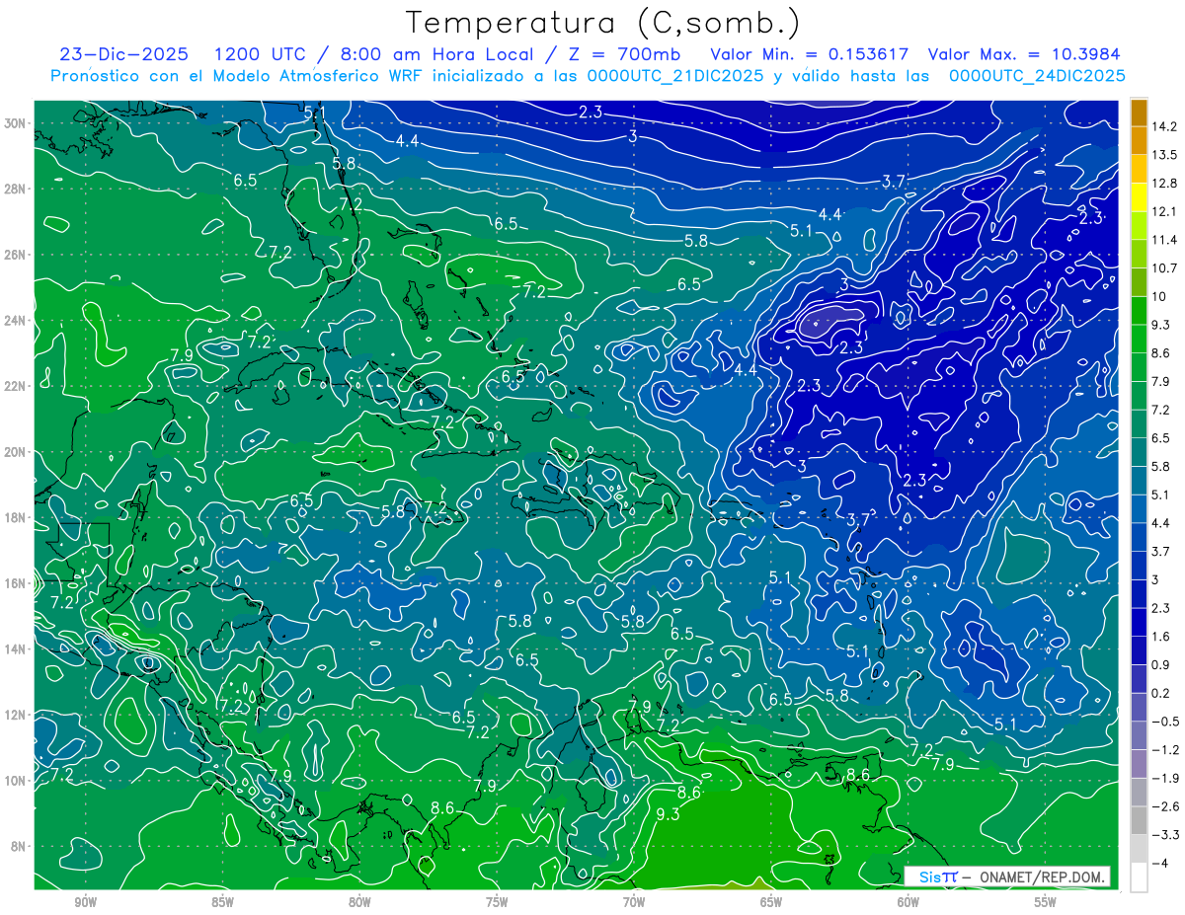This screenshot has width=1185, height=915.
Task: Click the '75W' longitude axis label
Action: coord(497,902)
